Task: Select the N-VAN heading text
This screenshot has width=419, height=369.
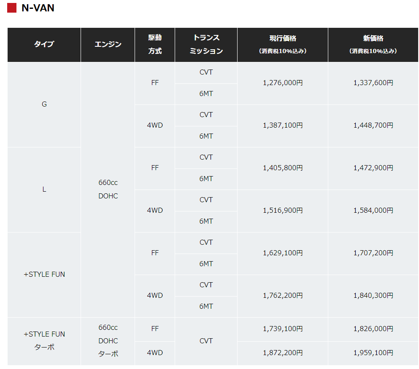Action: [x=38, y=8]
